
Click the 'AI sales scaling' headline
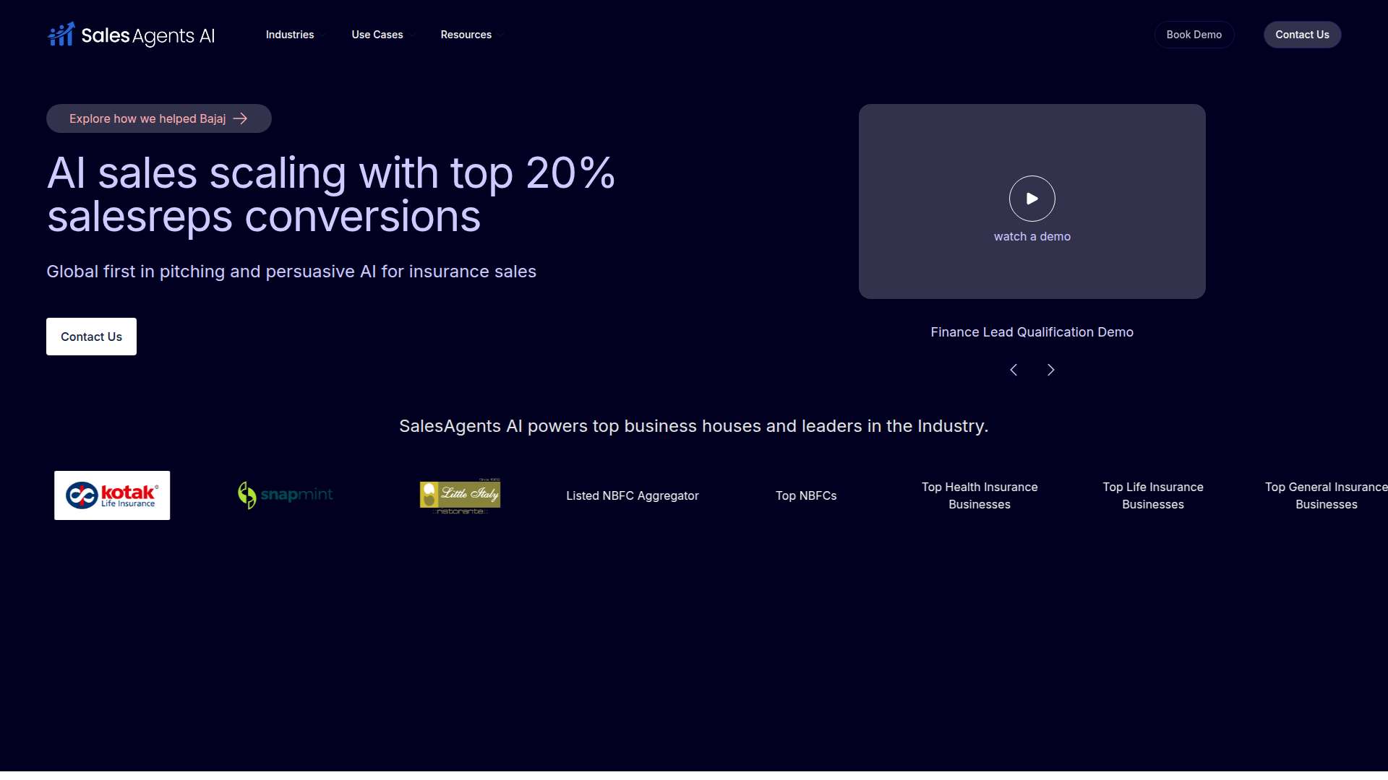[x=331, y=195]
